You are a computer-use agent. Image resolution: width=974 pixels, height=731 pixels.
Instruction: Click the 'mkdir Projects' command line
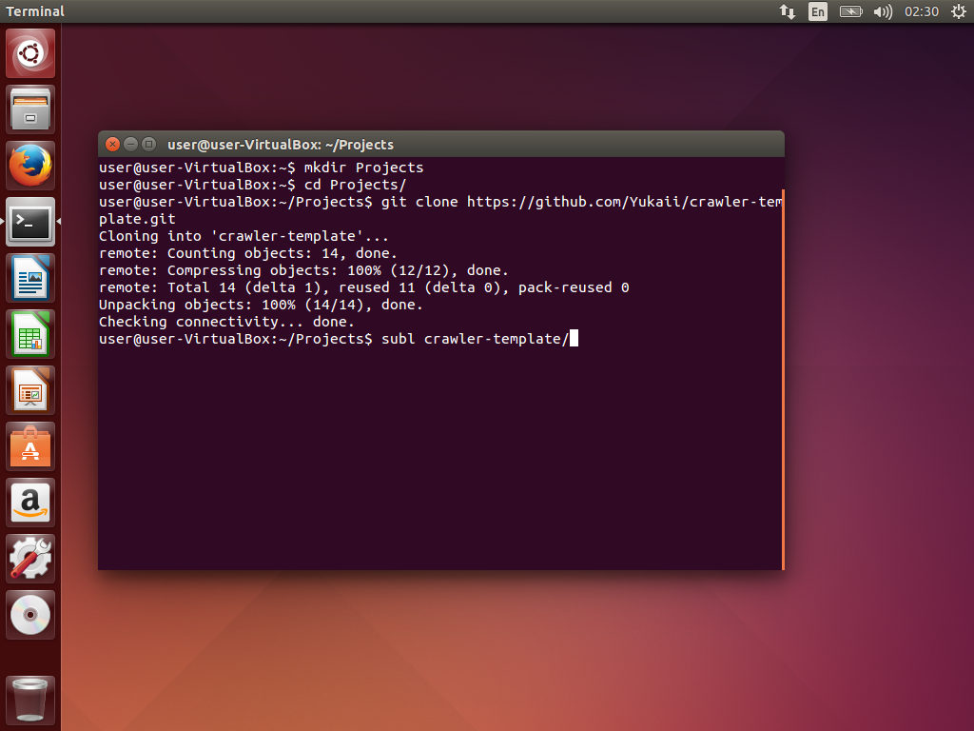[261, 168]
